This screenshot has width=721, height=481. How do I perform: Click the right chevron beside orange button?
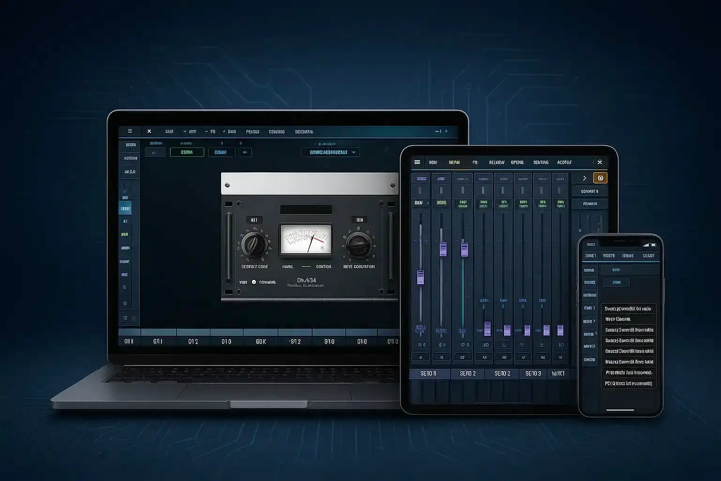tap(584, 178)
